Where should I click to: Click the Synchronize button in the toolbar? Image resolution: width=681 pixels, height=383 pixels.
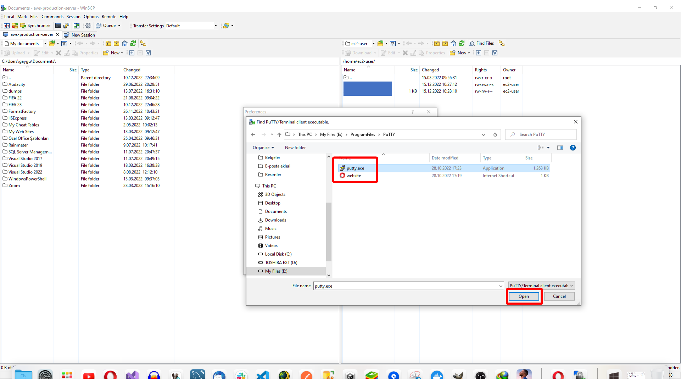click(35, 26)
